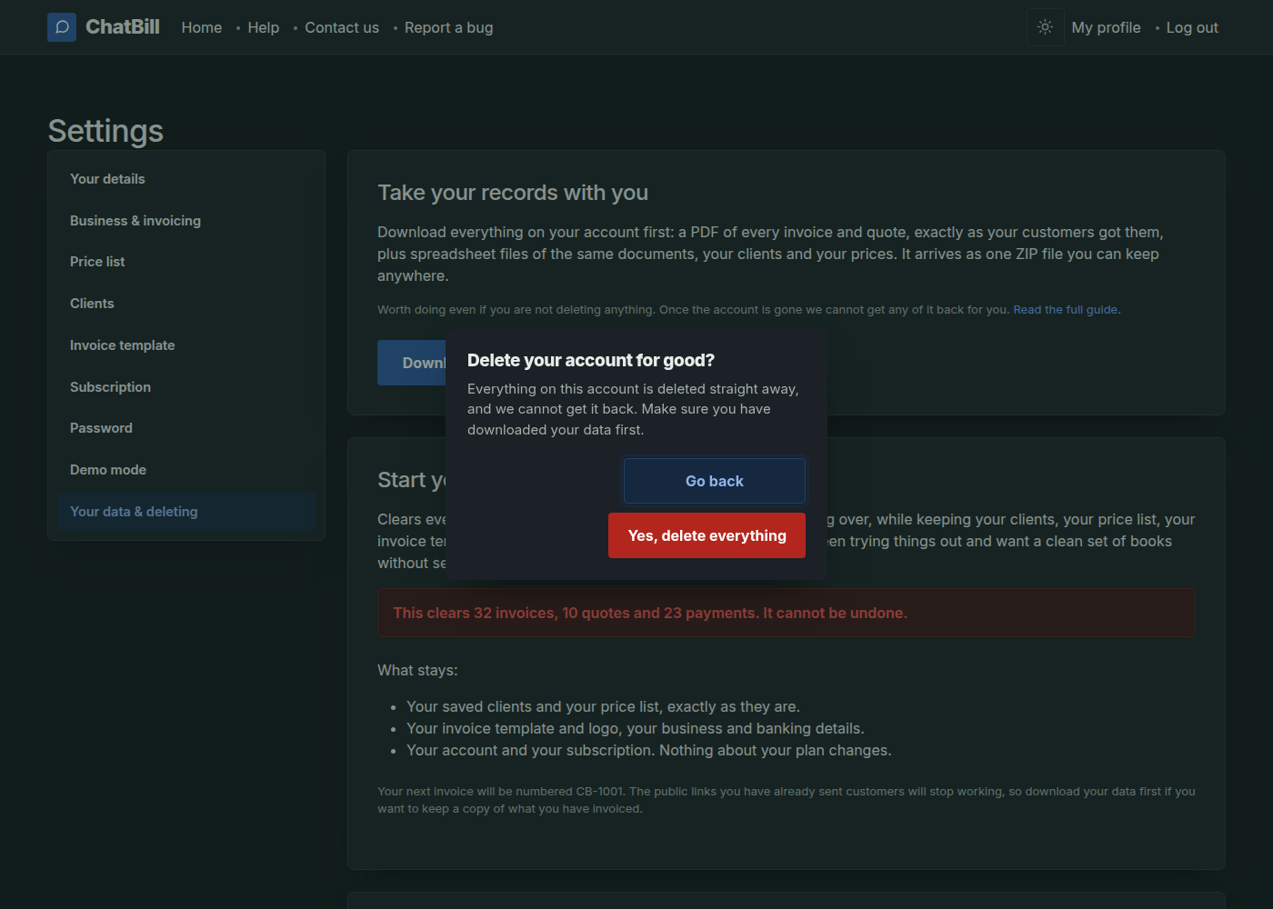Click the Delete your account for good? title
The width and height of the screenshot is (1273, 909).
pos(591,360)
